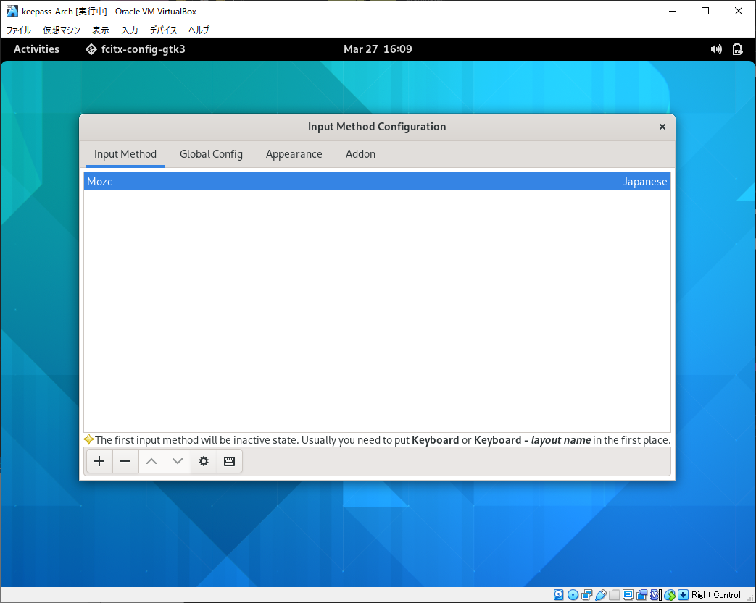Open Mozc settings via the gear icon
The width and height of the screenshot is (756, 603).
click(x=204, y=461)
